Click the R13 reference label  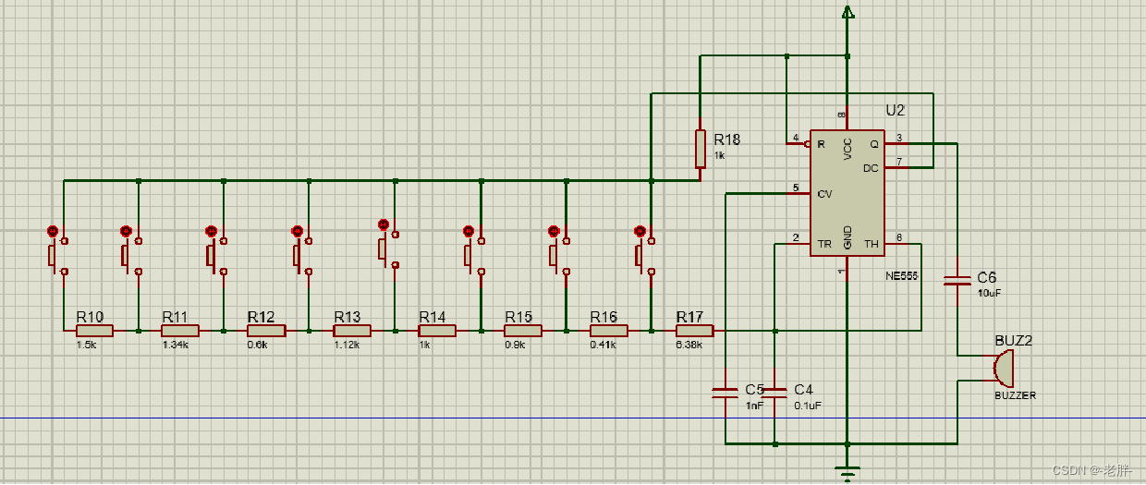[347, 316]
